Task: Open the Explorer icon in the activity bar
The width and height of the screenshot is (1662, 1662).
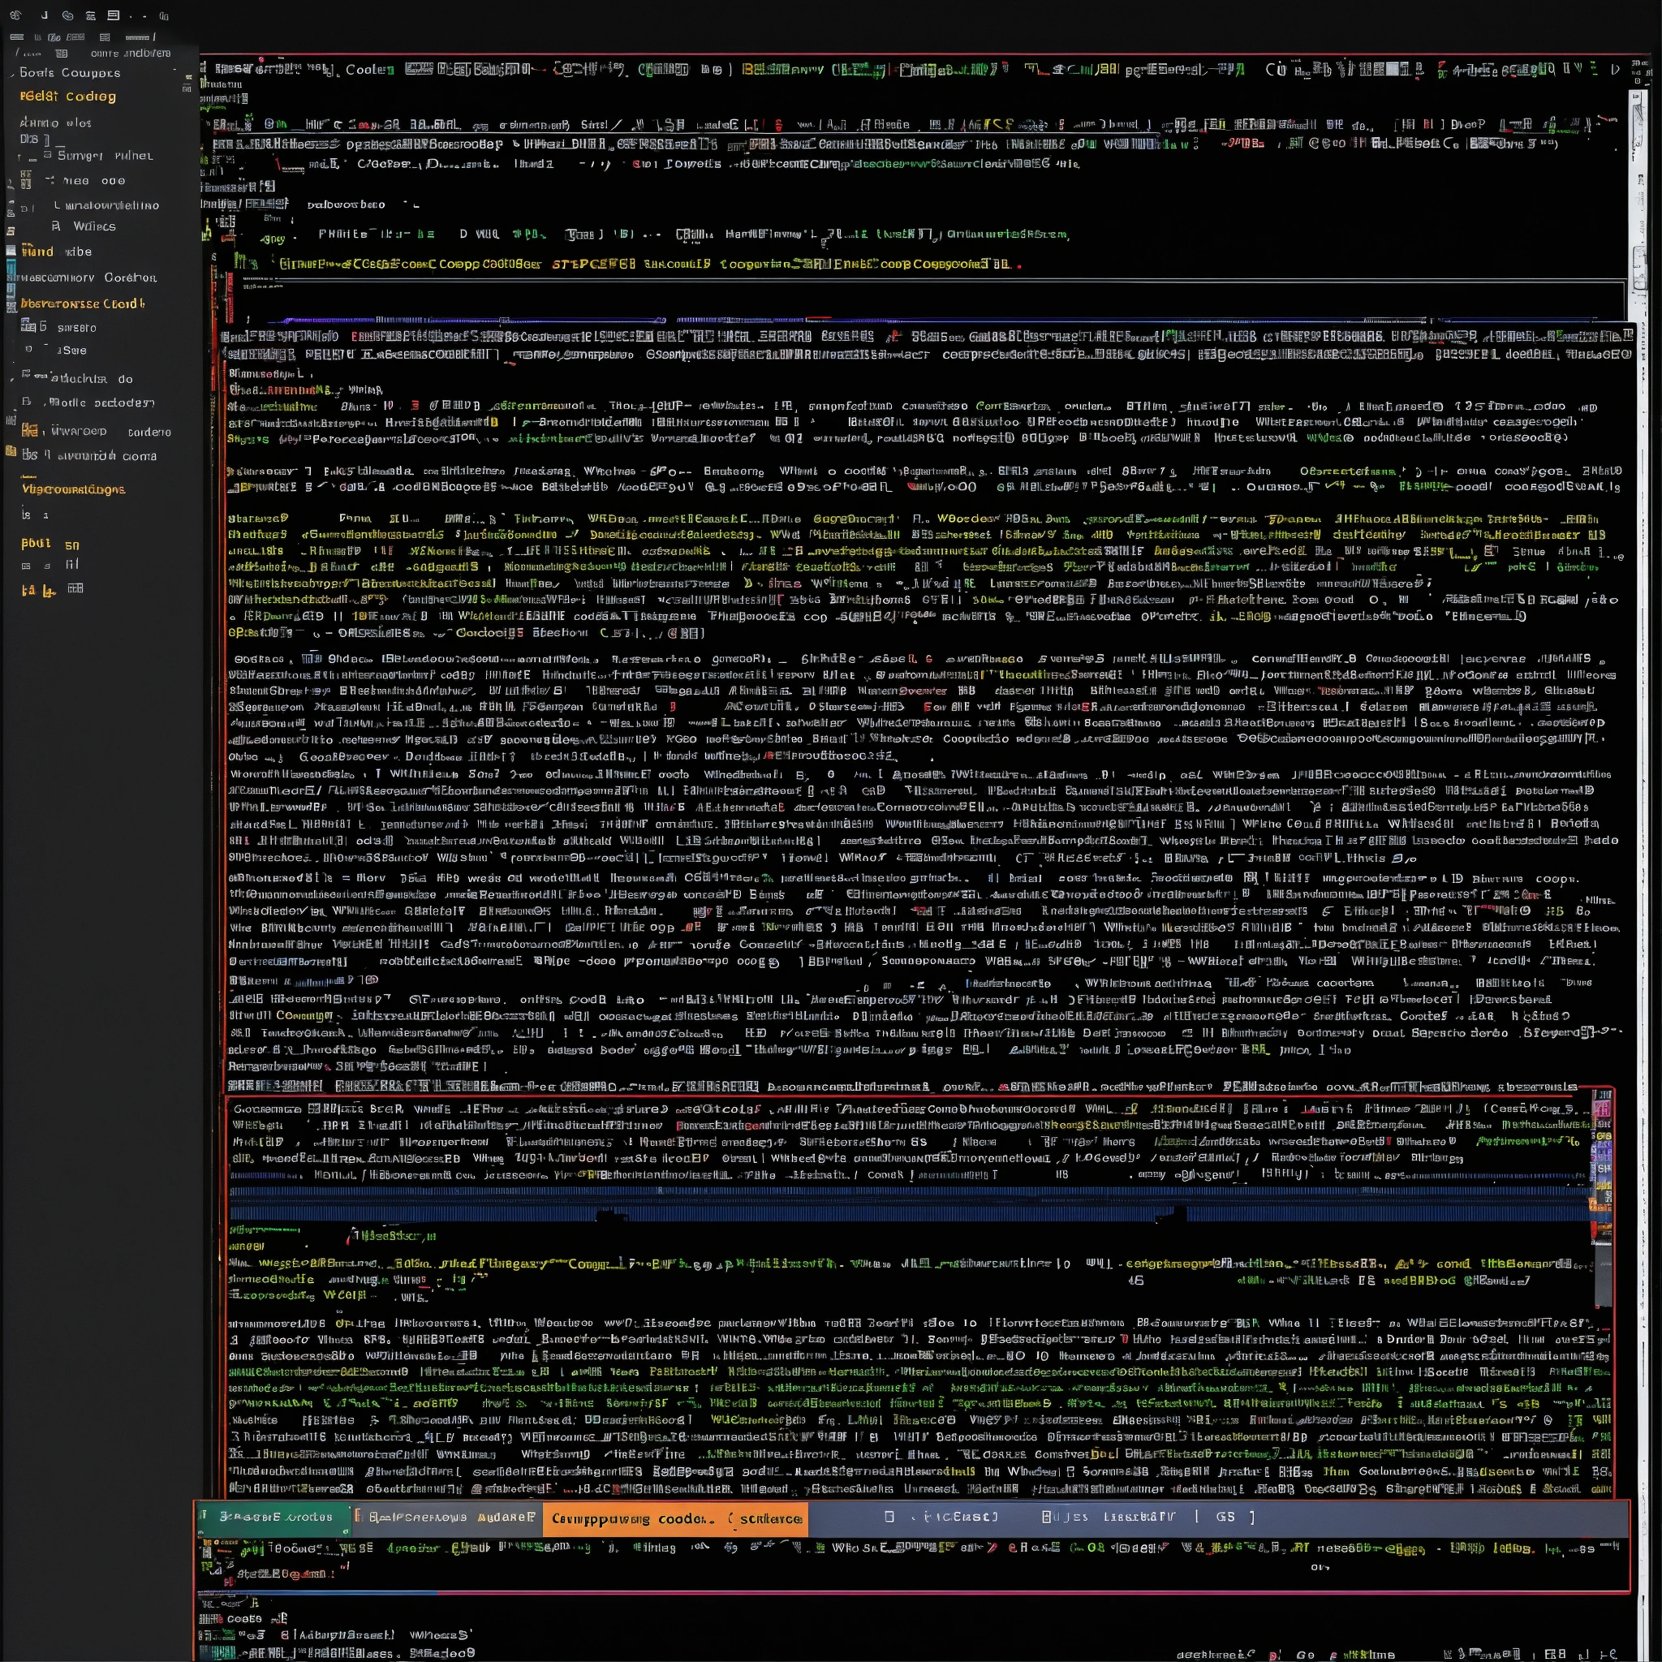Action: (x=12, y=183)
